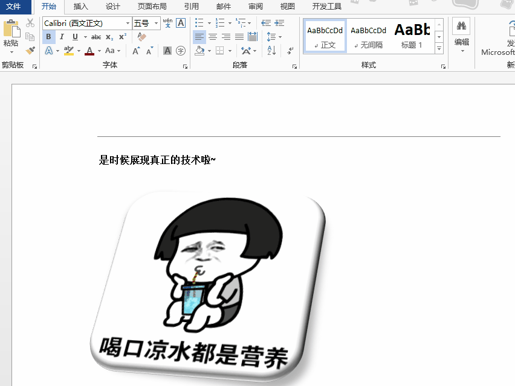Select Align Left paragraph alignment
Image resolution: width=515 pixels, height=386 pixels.
tap(199, 37)
